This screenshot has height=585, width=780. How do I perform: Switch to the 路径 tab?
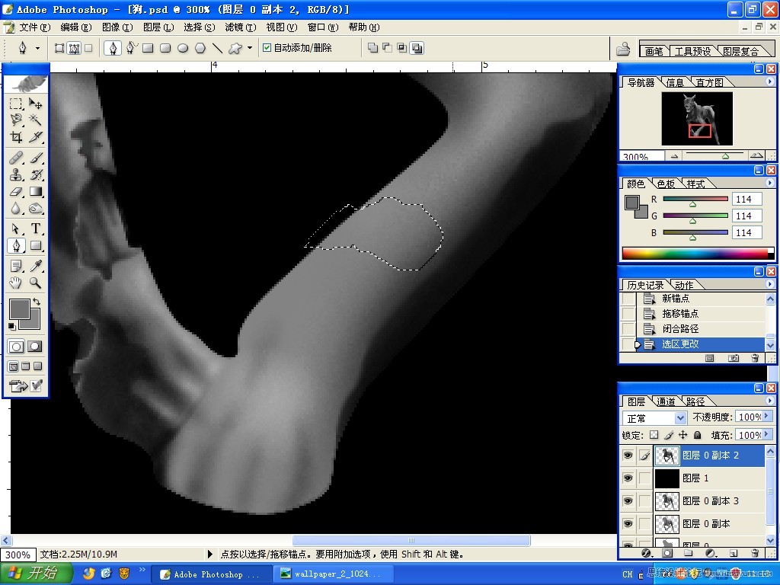click(x=695, y=401)
